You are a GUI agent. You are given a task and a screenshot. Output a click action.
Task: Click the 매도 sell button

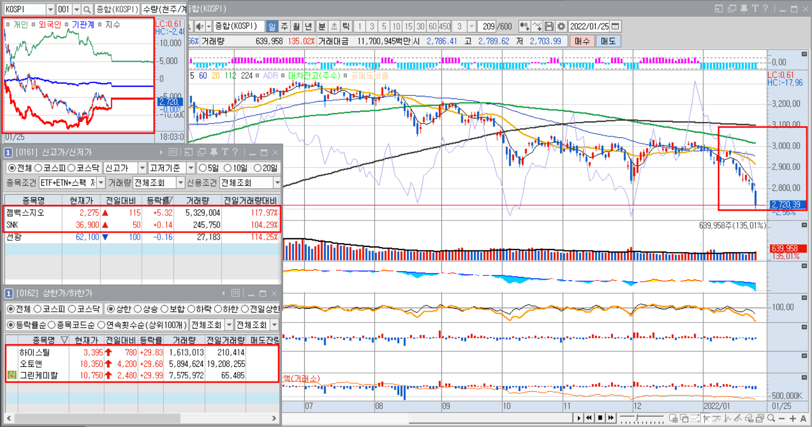point(608,41)
